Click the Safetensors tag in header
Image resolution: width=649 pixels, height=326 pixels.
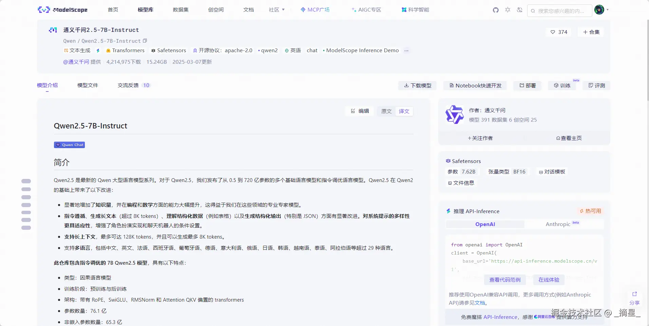pos(169,50)
